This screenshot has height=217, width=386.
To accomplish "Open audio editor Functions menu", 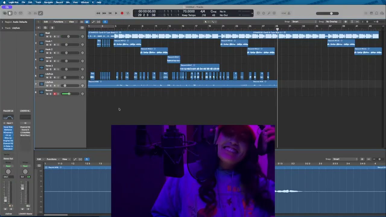I will pyautogui.click(x=52, y=159).
